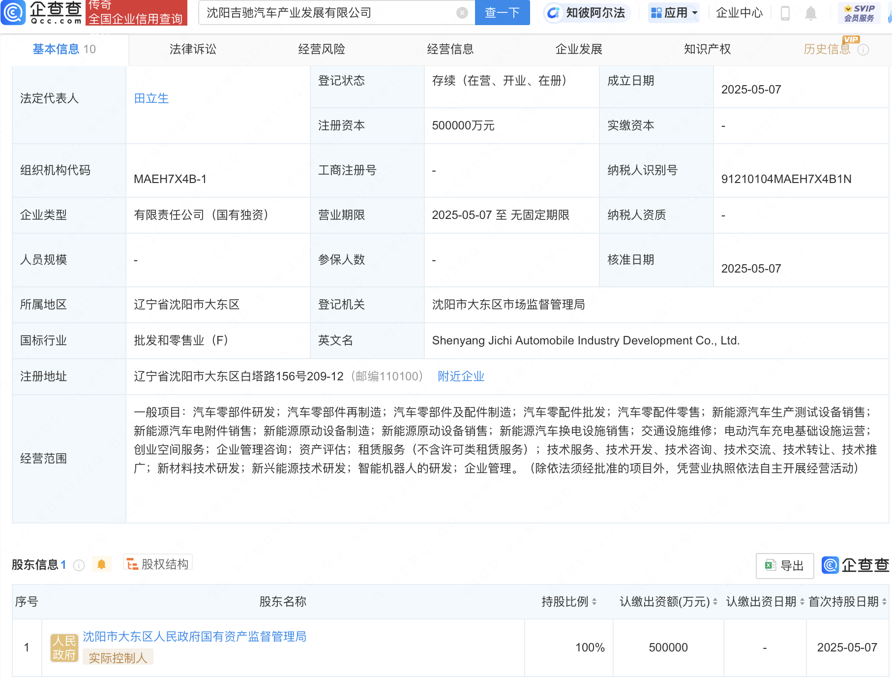Click the company name search input field
This screenshot has width=892, height=678.
(329, 13)
